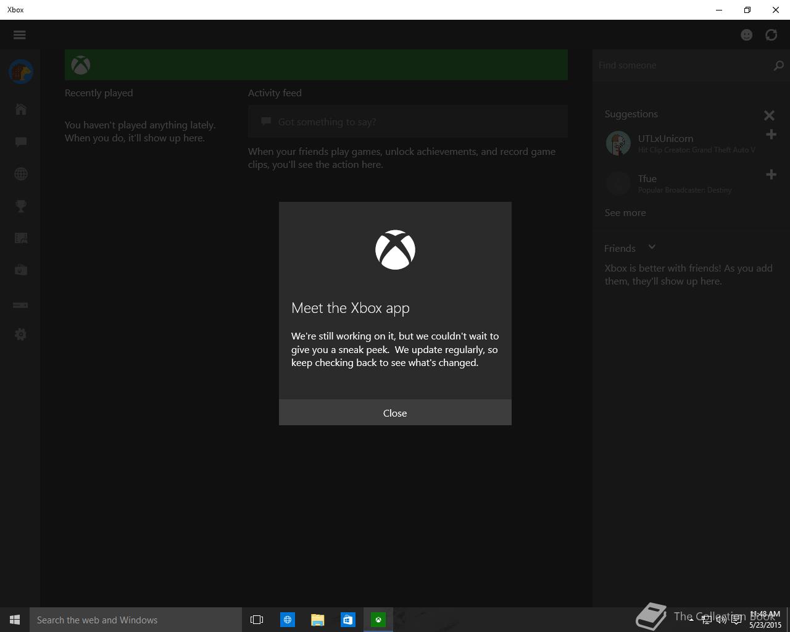Click the Recently played heading
This screenshot has width=790, height=632.
click(99, 93)
